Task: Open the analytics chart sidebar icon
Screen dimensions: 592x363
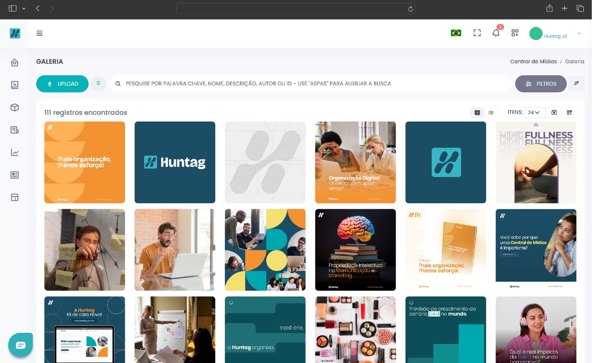Action: (x=14, y=152)
